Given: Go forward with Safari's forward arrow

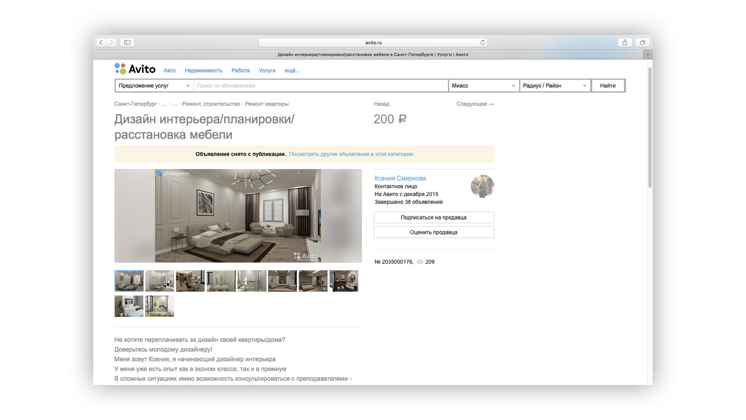Looking at the screenshot, I should pos(112,42).
